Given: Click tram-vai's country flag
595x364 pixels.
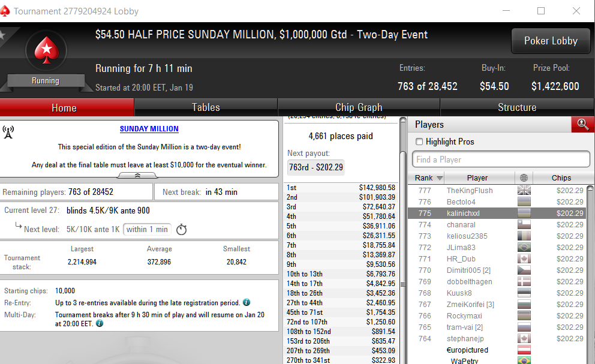Looking at the screenshot, I should coord(524,327).
